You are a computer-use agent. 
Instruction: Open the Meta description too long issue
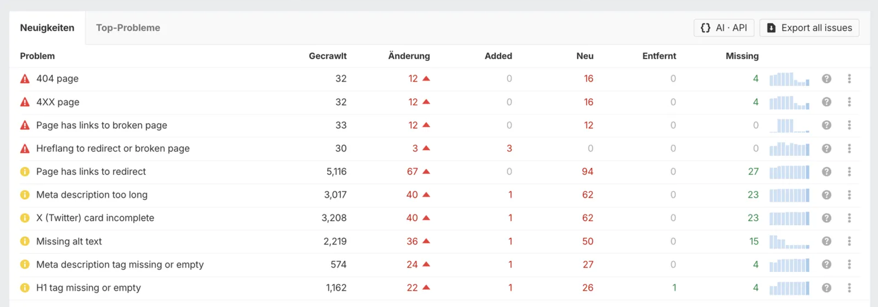92,195
